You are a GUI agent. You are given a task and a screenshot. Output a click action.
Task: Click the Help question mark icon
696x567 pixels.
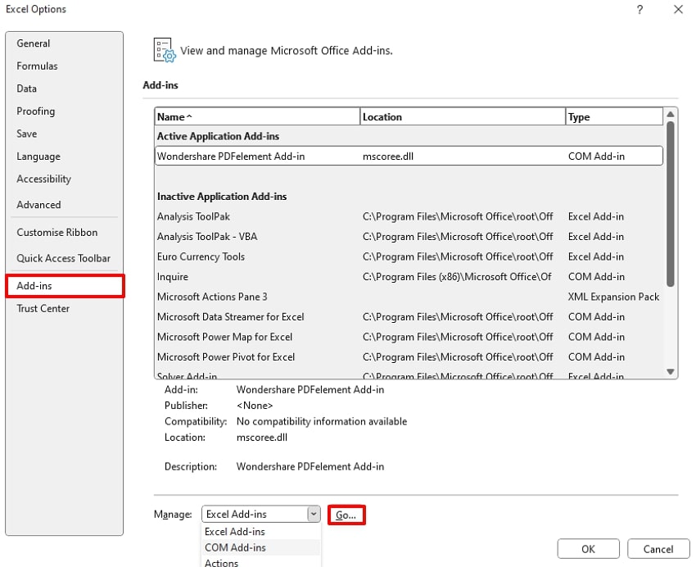pos(640,10)
